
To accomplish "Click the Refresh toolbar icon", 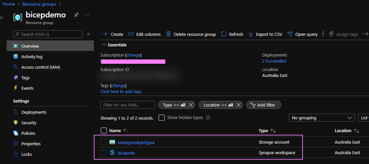I will tap(224, 34).
